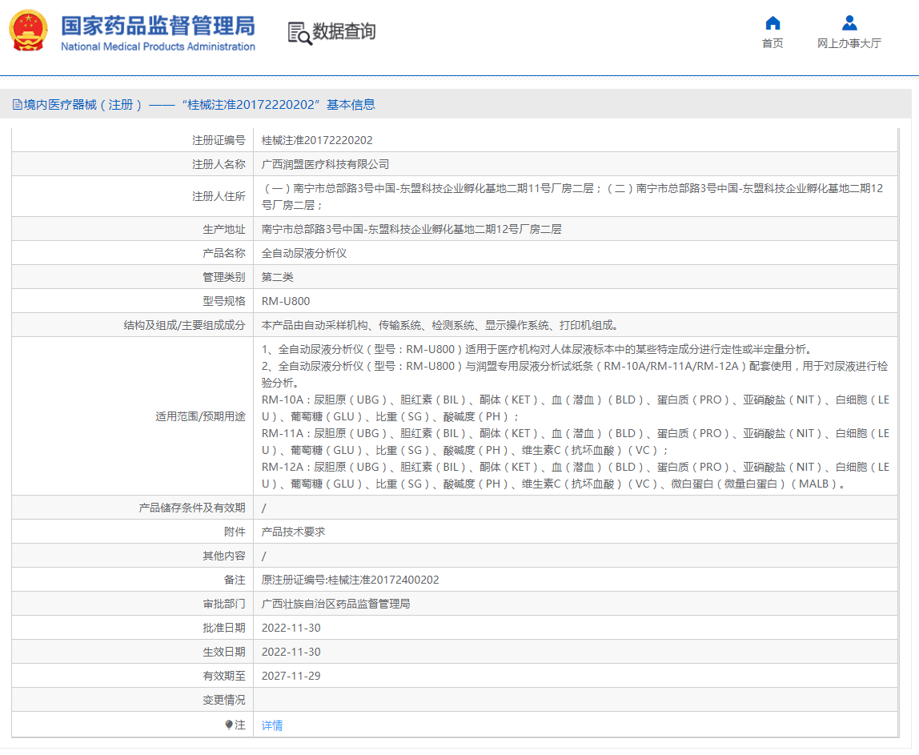
Task: Click the 备注 label
Action: [235, 580]
